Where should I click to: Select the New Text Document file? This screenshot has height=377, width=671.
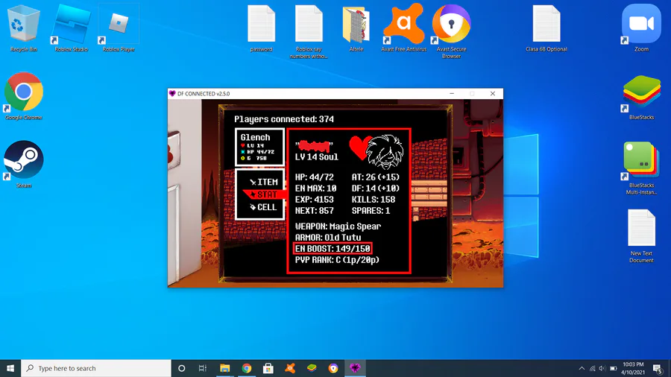641,236
